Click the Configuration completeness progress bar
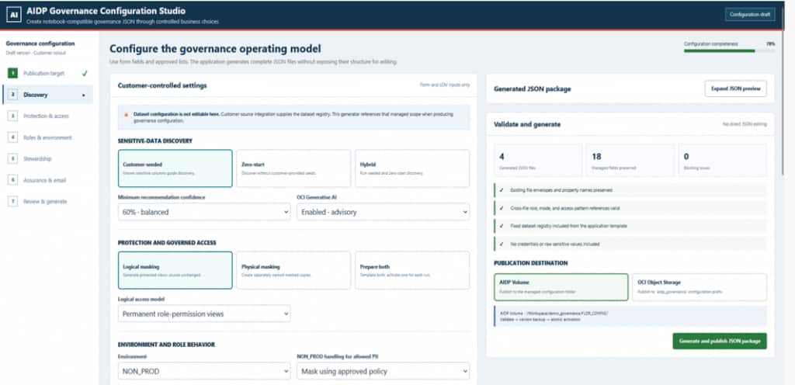Image resolution: width=795 pixels, height=385 pixels. [x=729, y=50]
